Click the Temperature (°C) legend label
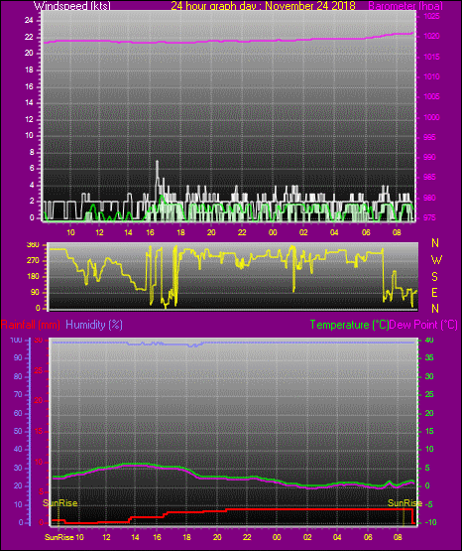 coord(349,325)
